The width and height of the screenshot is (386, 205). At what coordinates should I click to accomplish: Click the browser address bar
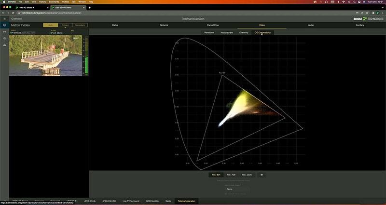187,13
